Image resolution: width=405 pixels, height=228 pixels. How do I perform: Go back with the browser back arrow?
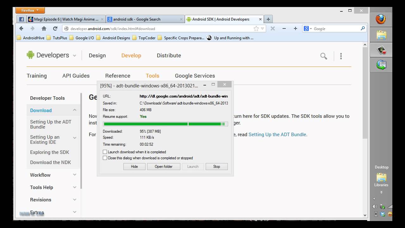click(x=21, y=28)
